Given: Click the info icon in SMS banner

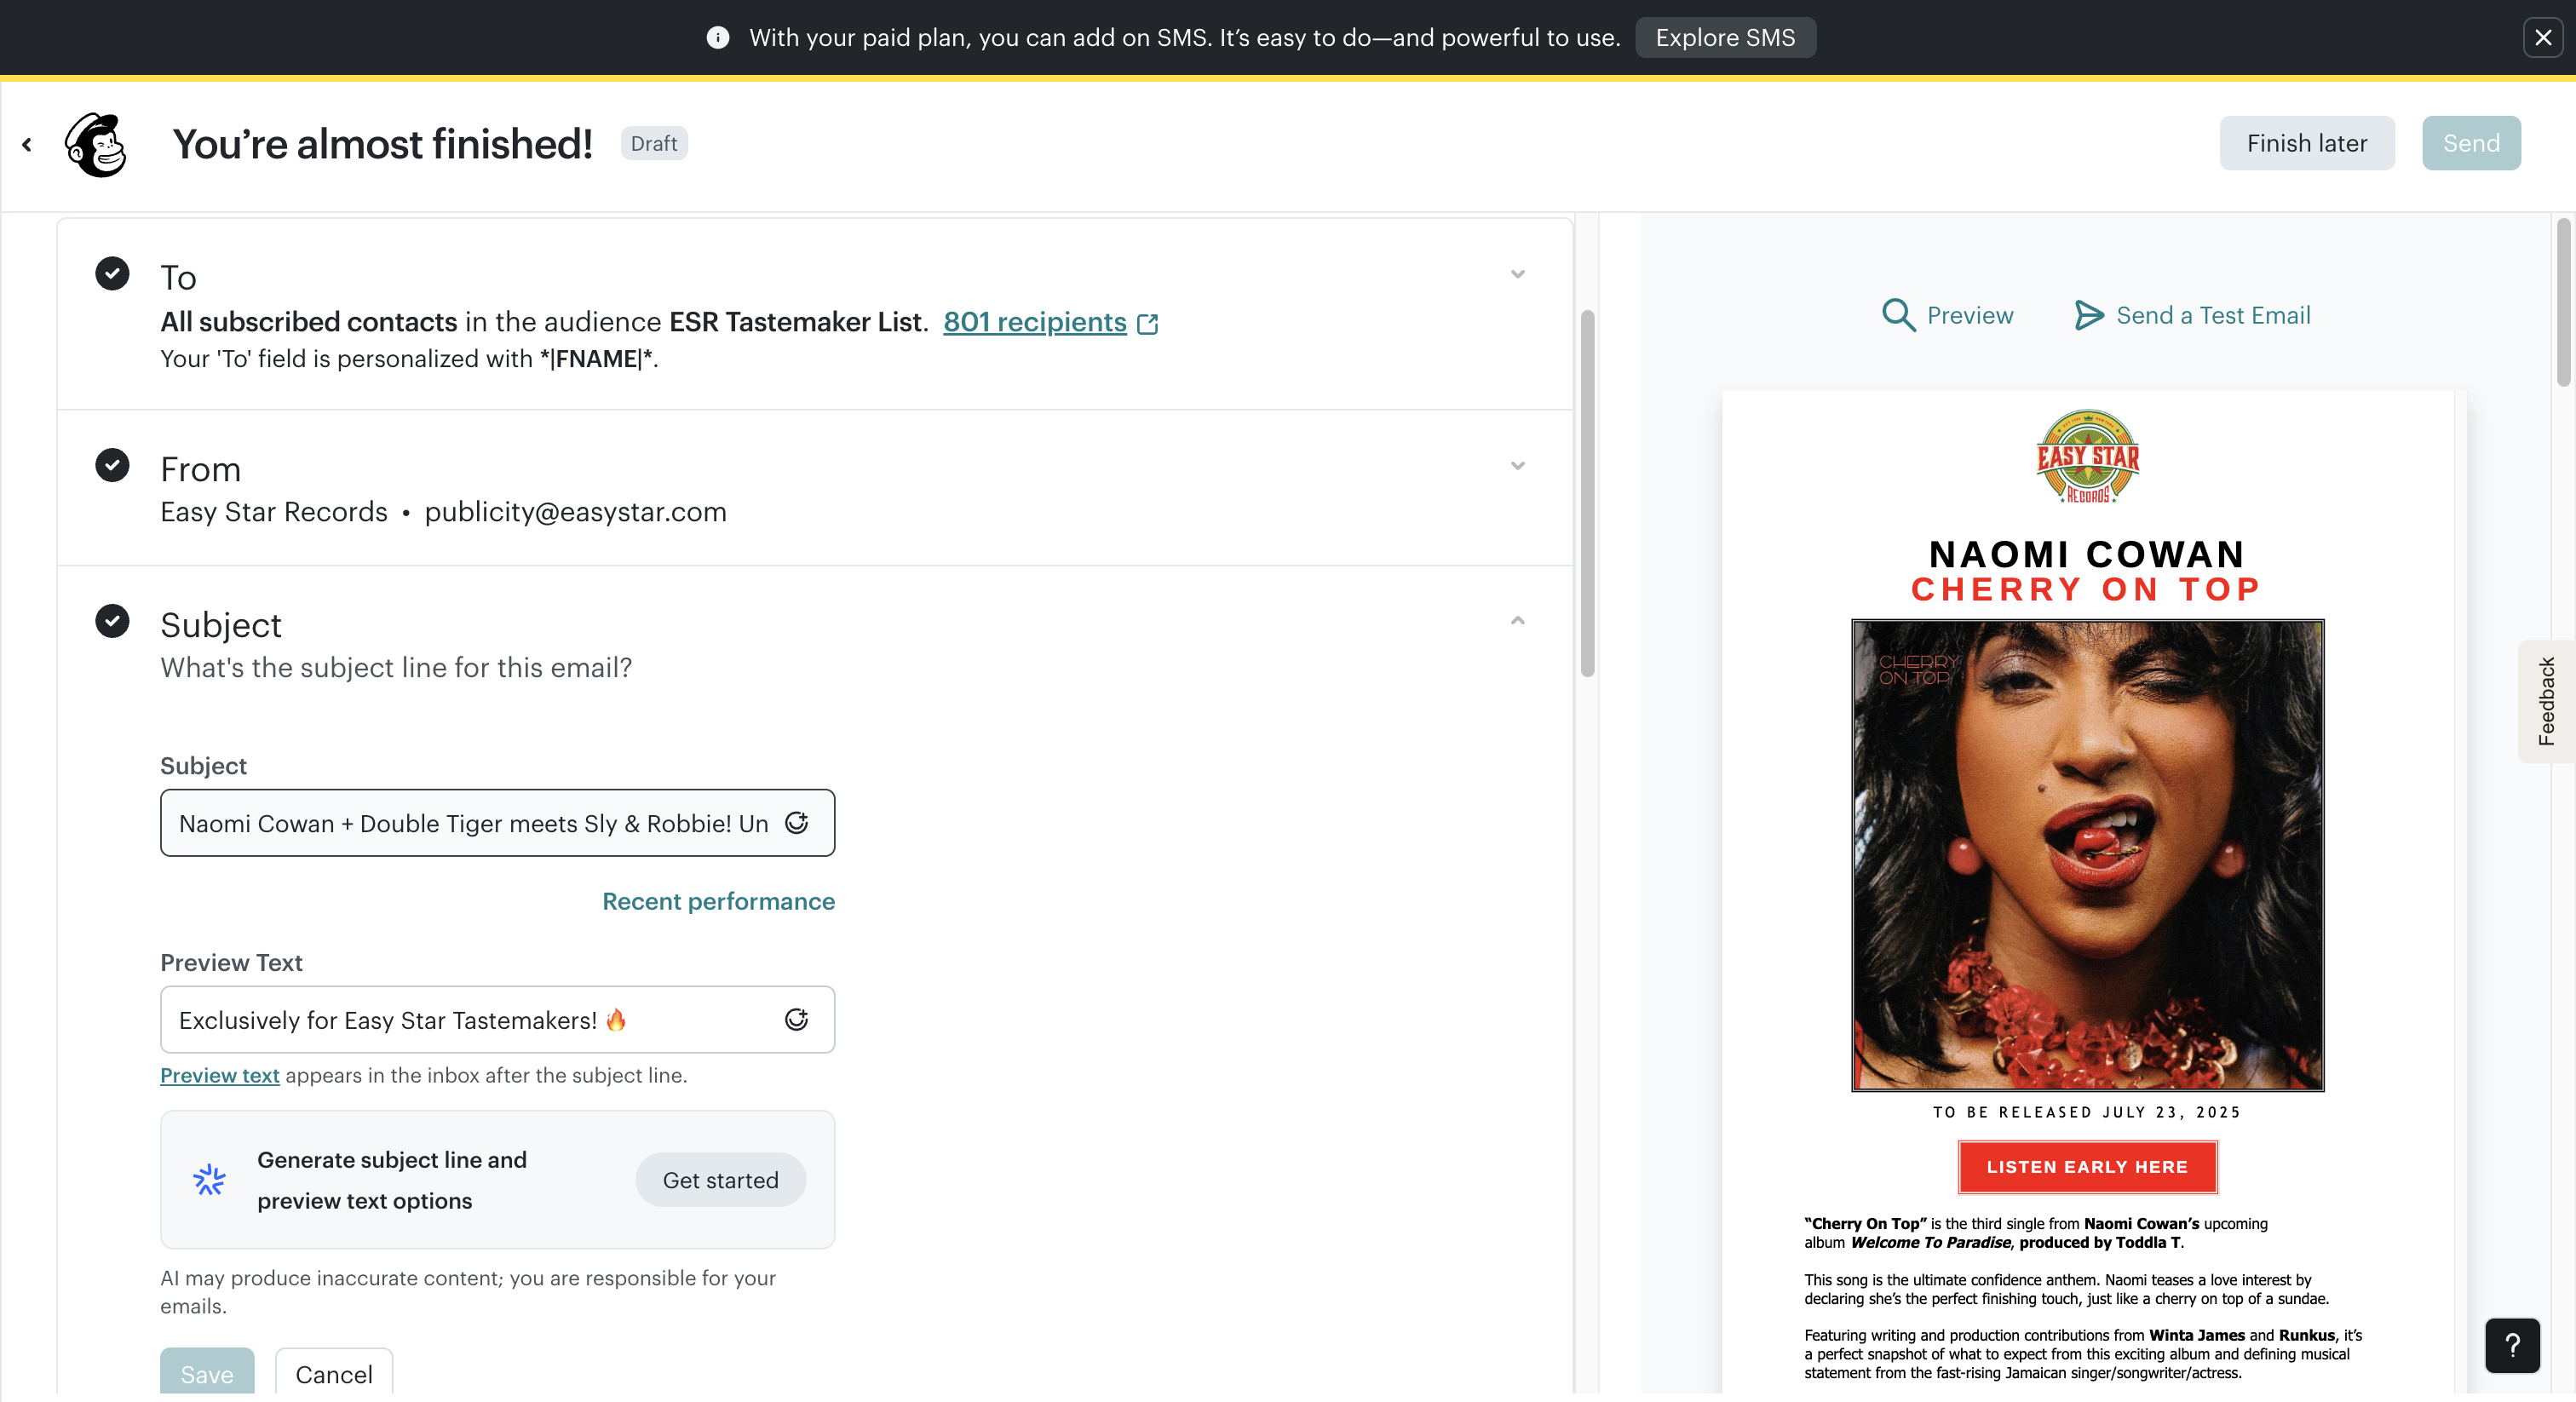Looking at the screenshot, I should coord(717,38).
